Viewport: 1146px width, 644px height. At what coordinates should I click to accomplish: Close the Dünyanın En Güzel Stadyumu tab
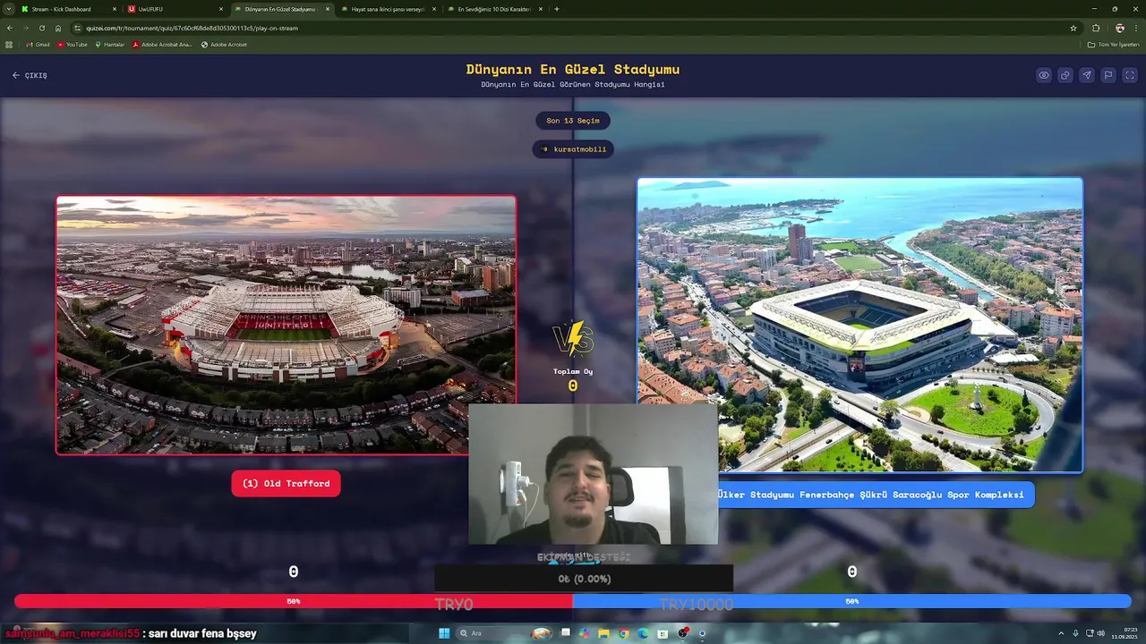pyautogui.click(x=328, y=9)
